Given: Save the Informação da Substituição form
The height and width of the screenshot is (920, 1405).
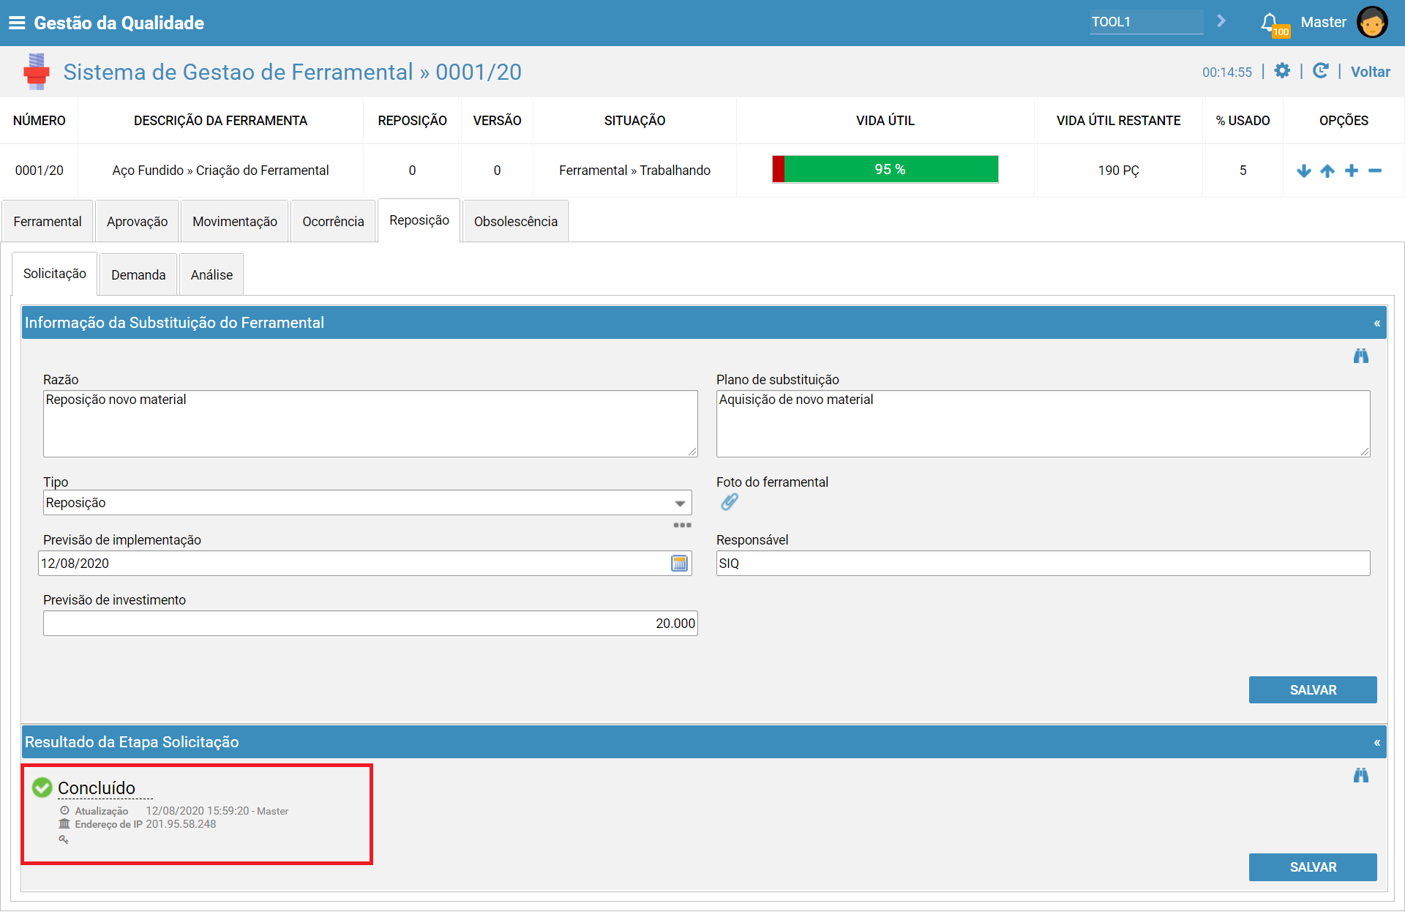Looking at the screenshot, I should coord(1313,690).
